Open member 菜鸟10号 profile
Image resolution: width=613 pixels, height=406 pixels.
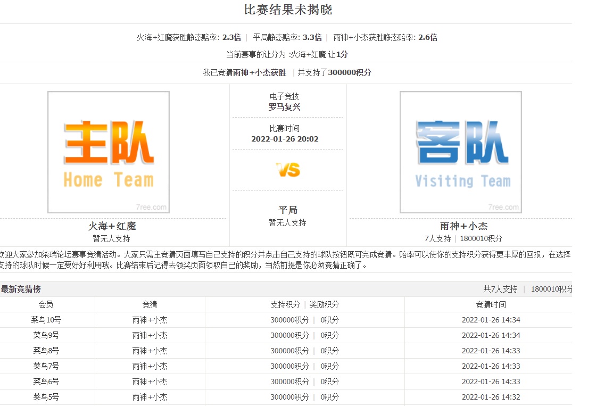click(x=46, y=320)
